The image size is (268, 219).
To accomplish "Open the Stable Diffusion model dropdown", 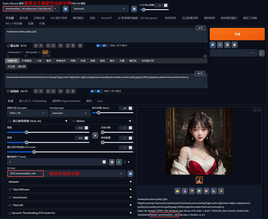I will click(x=31, y=9).
